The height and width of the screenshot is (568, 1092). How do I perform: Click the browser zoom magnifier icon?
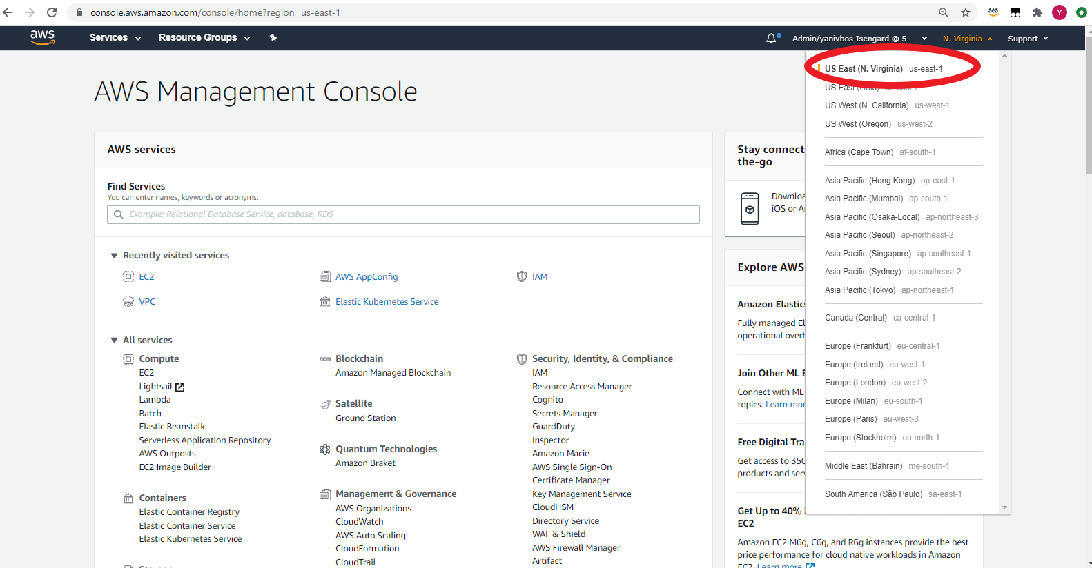click(x=944, y=12)
